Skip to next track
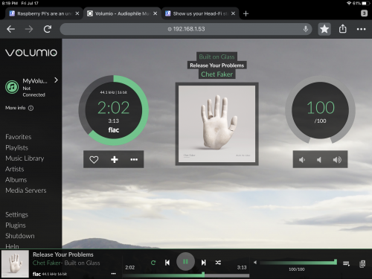 203,263
